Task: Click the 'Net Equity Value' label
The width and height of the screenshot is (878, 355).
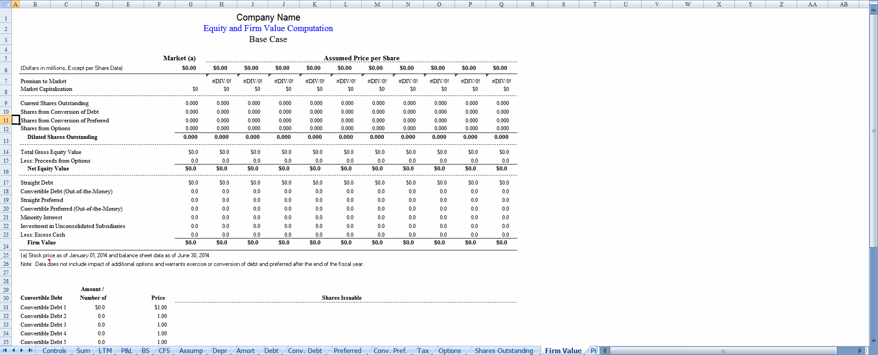Action: [x=48, y=169]
